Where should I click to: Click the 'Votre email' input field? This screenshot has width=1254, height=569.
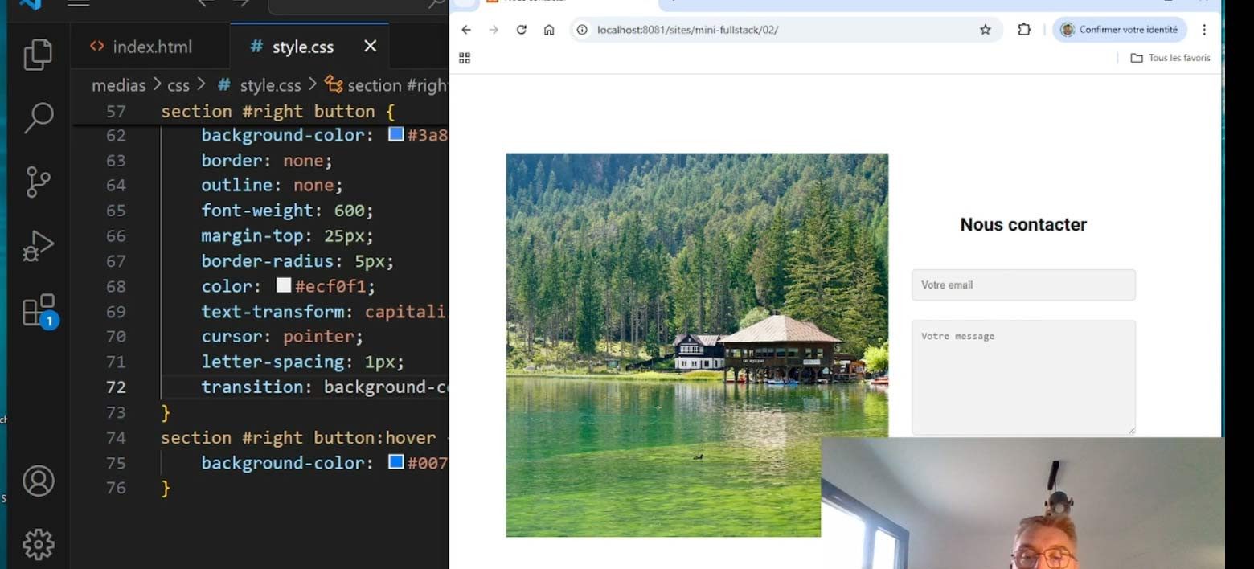click(1023, 284)
